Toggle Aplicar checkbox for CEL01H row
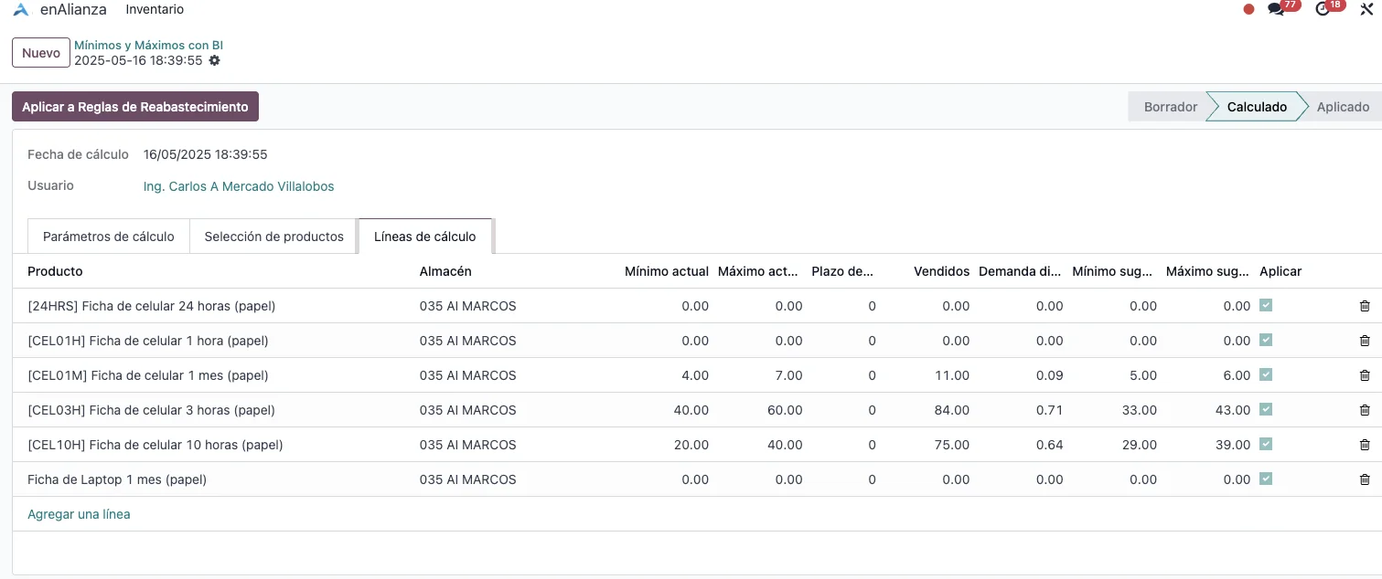Viewport: 1382px width, 579px height. [1266, 340]
